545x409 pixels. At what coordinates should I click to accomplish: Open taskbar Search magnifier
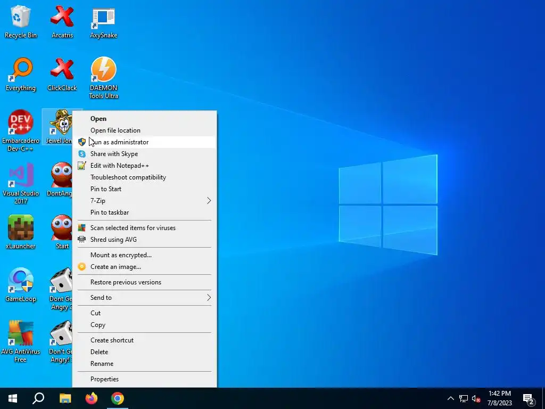click(38, 398)
